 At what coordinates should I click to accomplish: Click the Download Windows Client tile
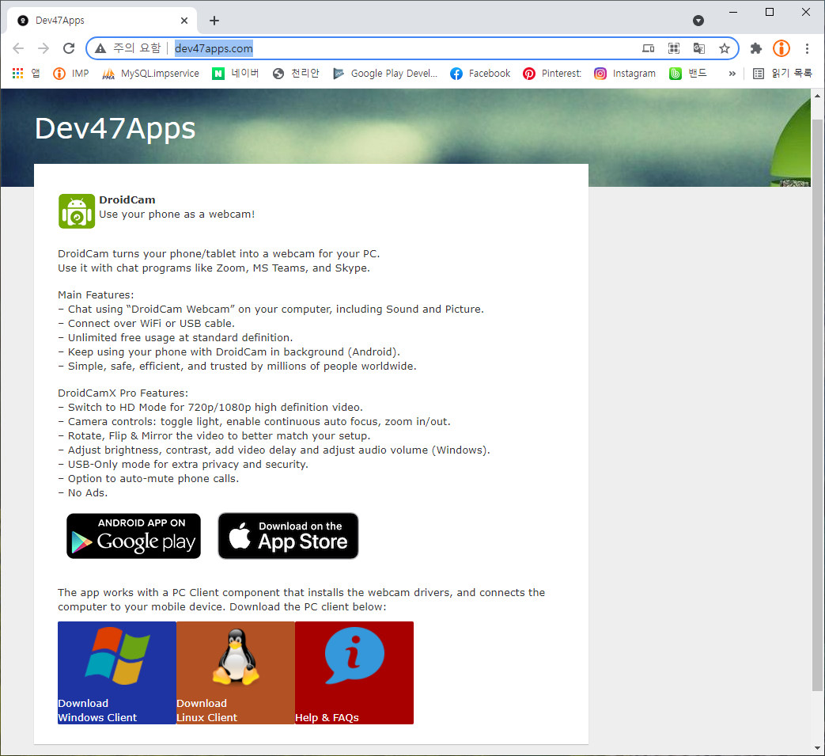tap(117, 673)
